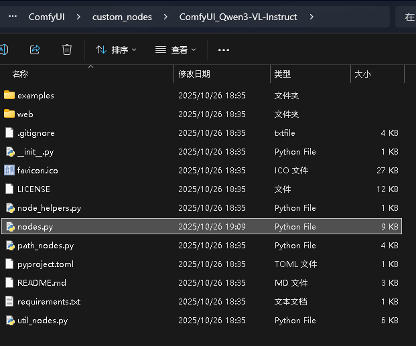Open the toolbar's three-dot more options menu
This screenshot has height=346, width=416.
(224, 50)
